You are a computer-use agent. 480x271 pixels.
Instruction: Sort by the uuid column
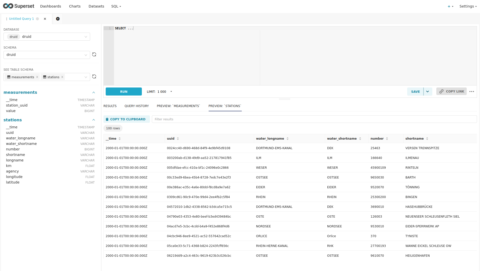[x=178, y=139]
